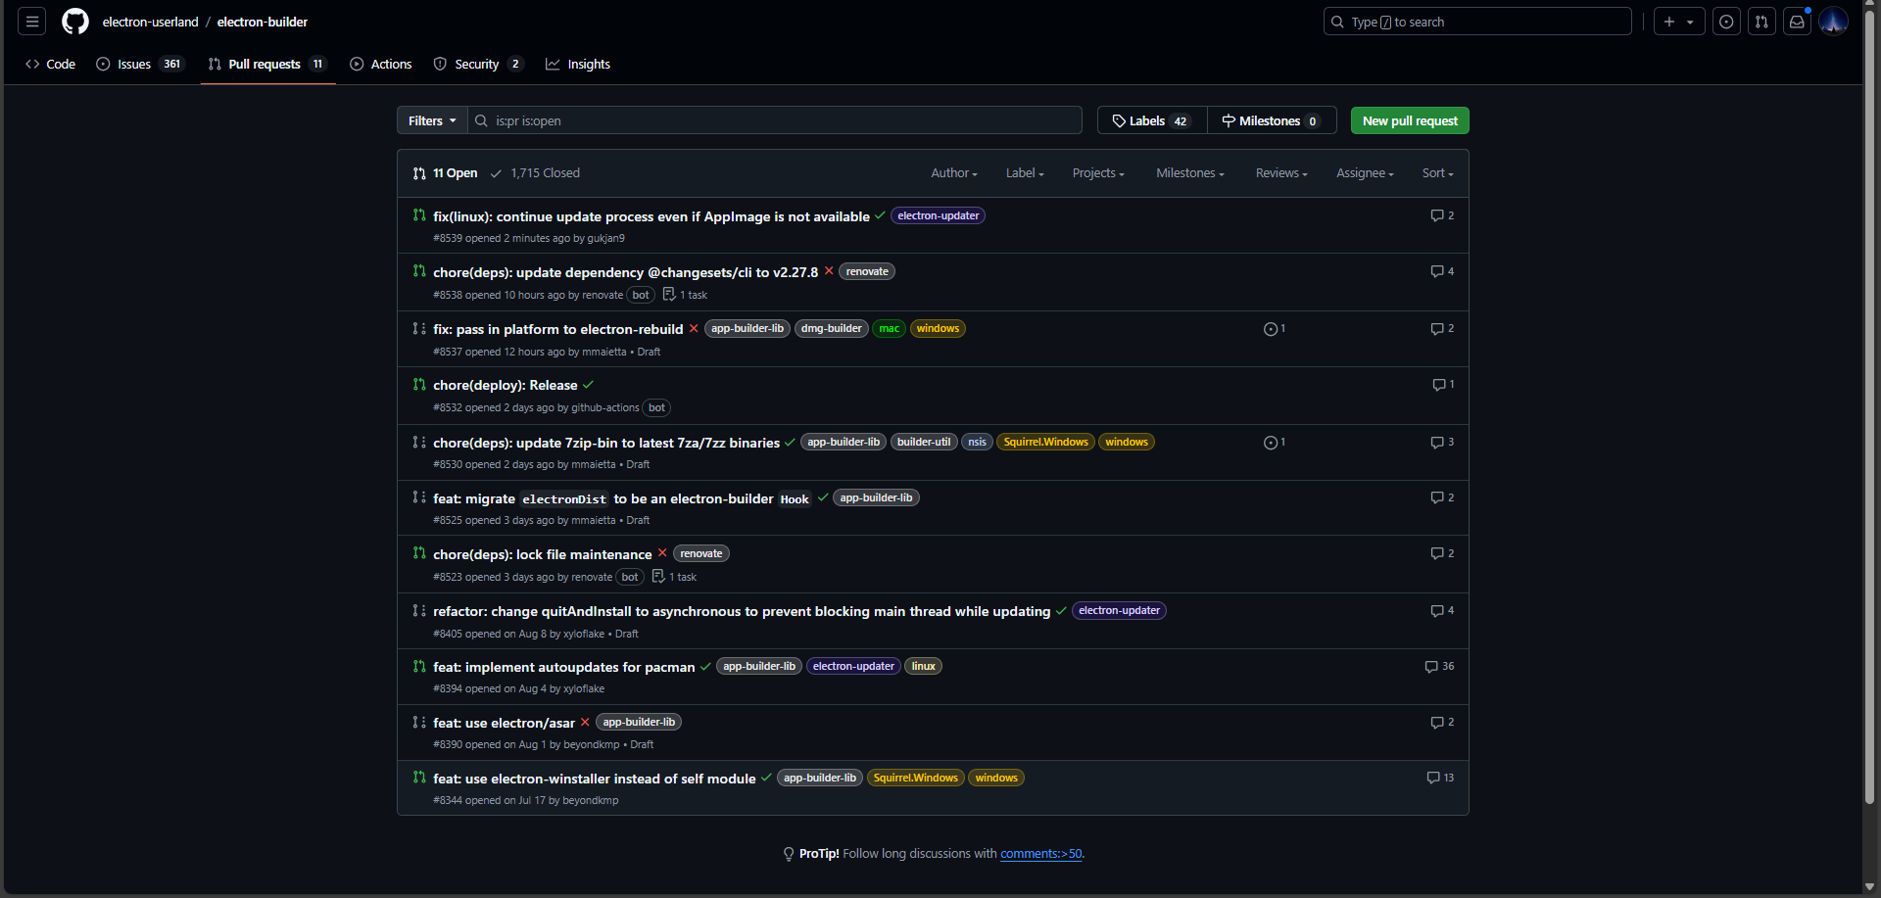
Task: Focus the is:pr is:open search field
Action: [x=775, y=120]
